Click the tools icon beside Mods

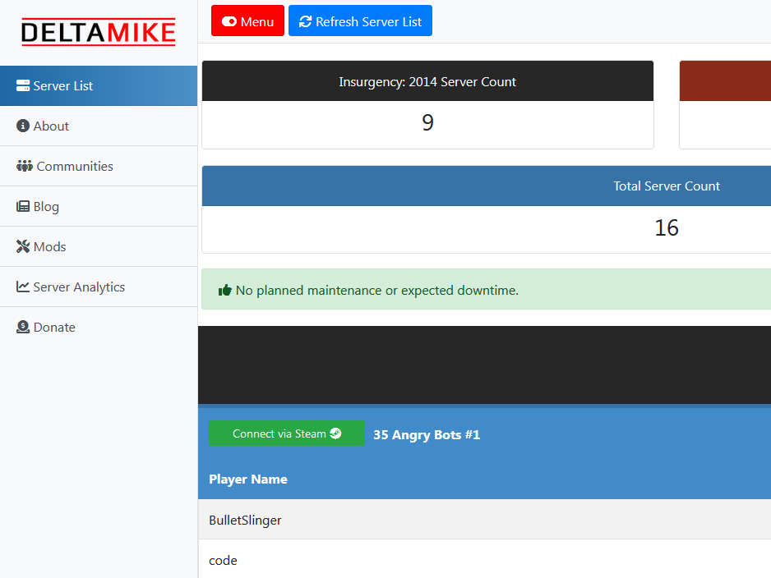[x=23, y=246]
